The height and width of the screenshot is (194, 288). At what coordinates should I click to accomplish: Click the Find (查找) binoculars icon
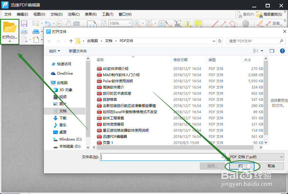pyautogui.click(x=245, y=14)
